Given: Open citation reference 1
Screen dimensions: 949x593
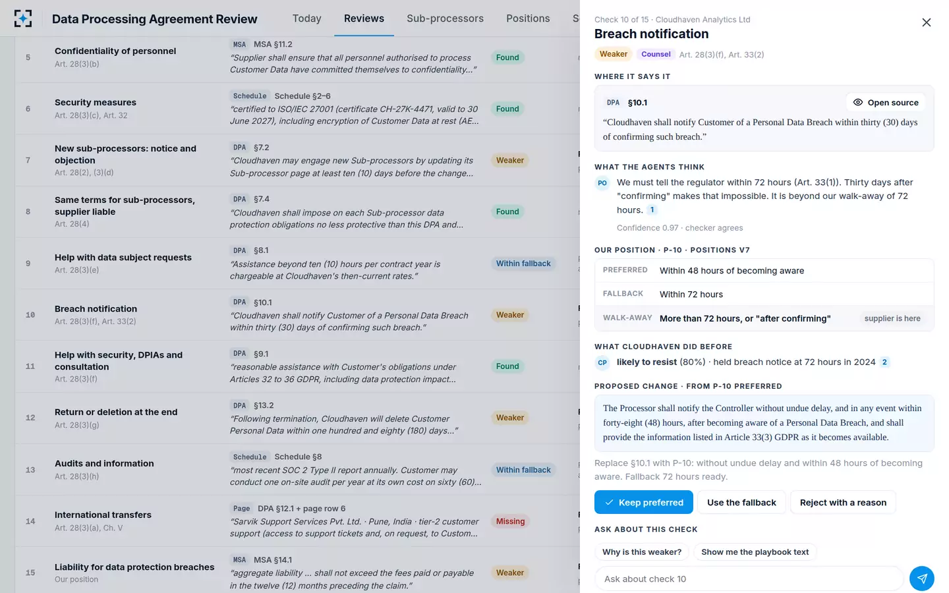Looking at the screenshot, I should pos(652,210).
